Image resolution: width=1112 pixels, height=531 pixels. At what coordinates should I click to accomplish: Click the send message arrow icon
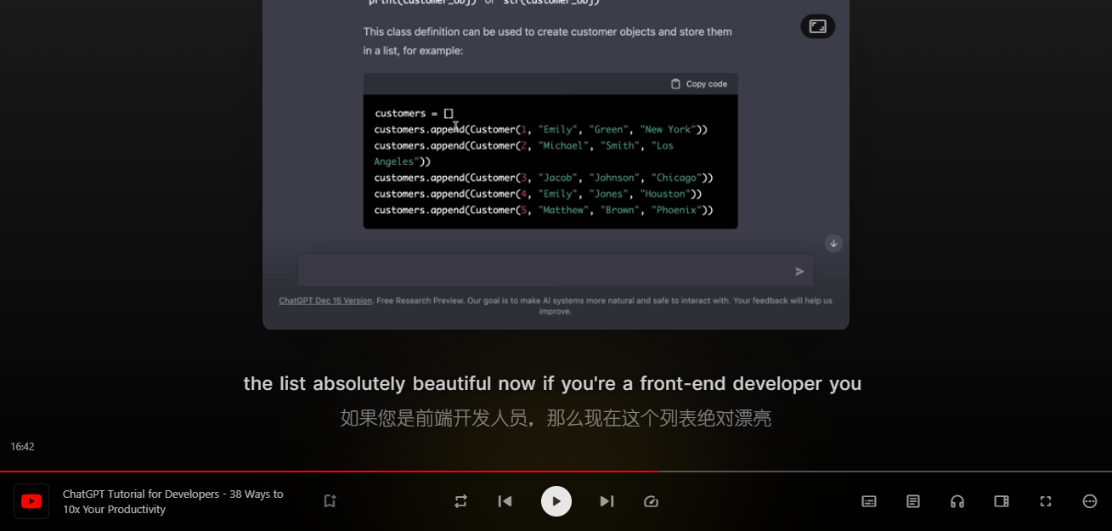(x=799, y=272)
